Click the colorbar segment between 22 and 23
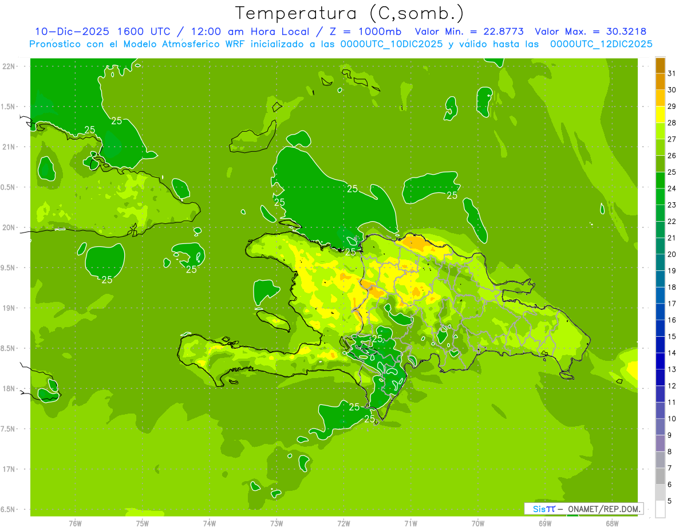This screenshot has height=531, width=687. tap(660, 213)
